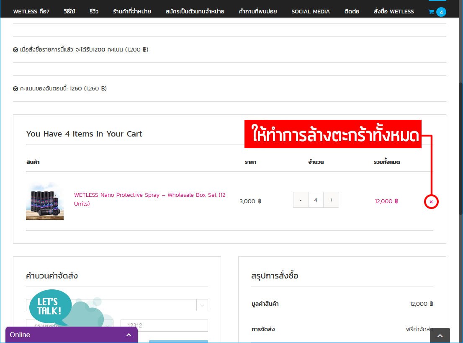Click the quantity field showing 4
Image resolution: width=463 pixels, height=343 pixels.
point(316,200)
